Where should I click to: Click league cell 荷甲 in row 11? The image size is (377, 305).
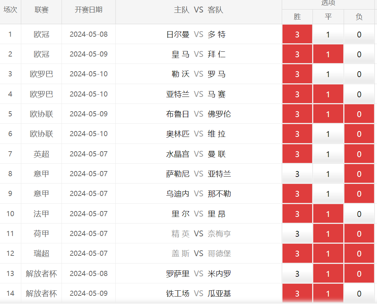[x=41, y=233]
